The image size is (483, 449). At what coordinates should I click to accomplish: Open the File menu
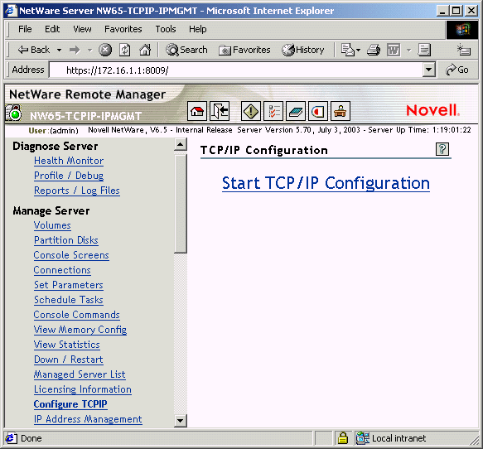pos(25,29)
